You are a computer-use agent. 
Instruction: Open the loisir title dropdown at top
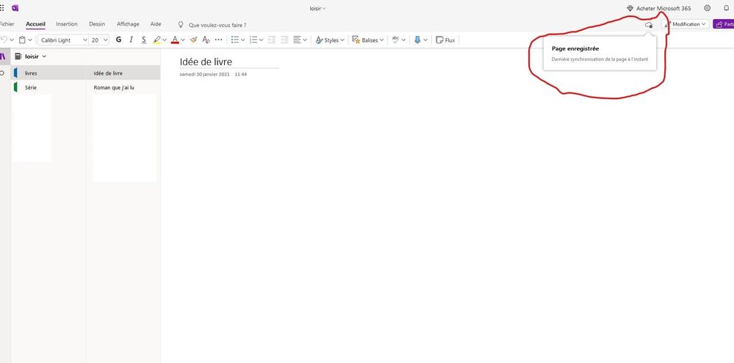coord(318,8)
